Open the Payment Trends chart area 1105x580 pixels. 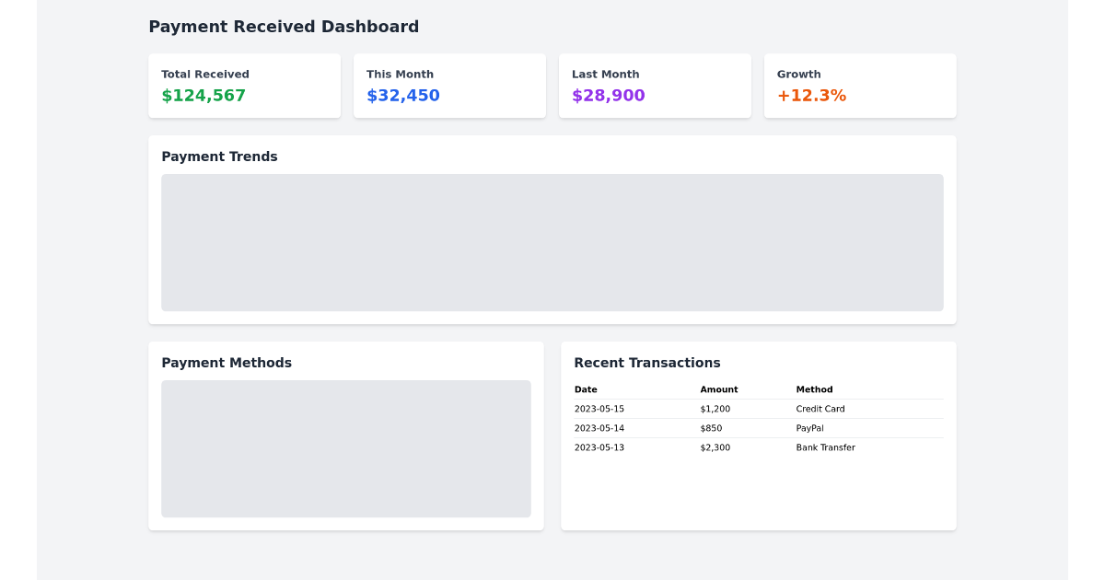(x=552, y=242)
